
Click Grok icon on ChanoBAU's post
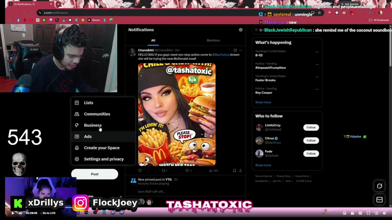[x=235, y=50]
